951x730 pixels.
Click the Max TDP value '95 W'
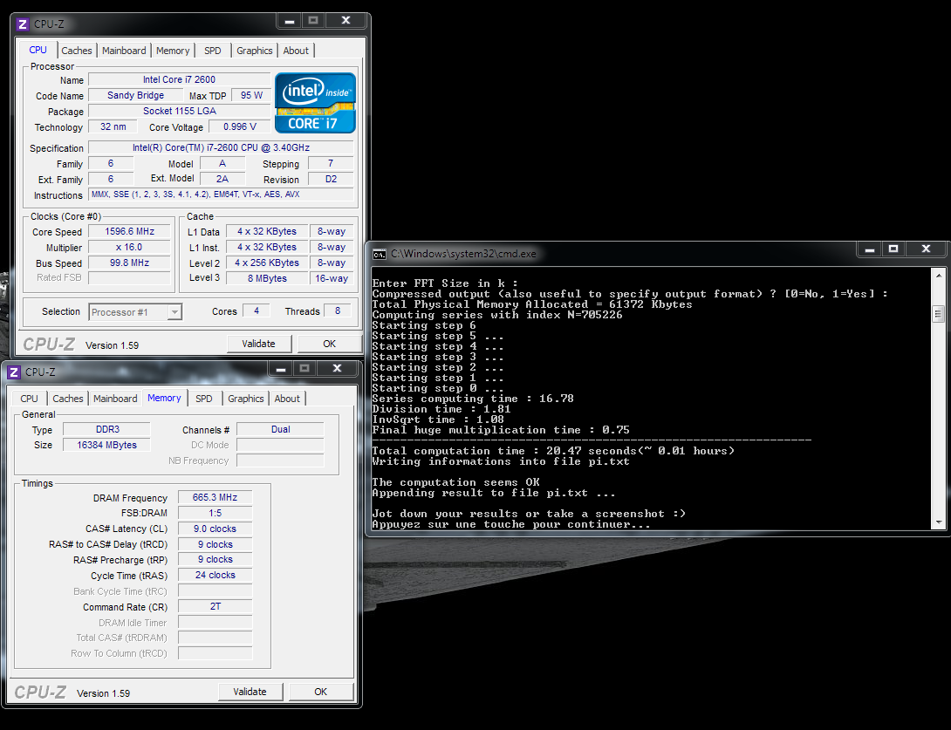[251, 95]
